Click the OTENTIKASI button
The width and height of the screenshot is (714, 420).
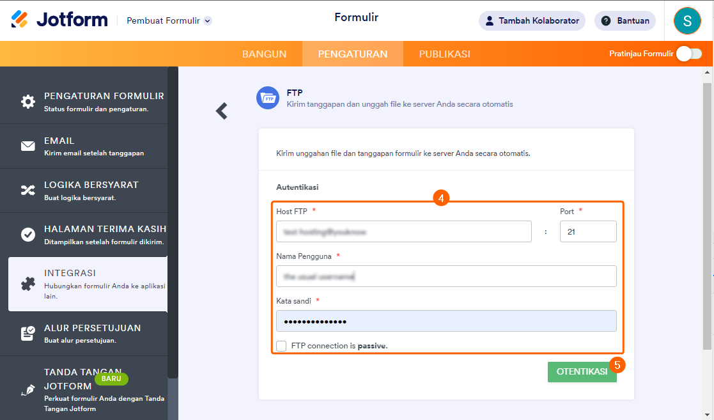click(x=582, y=372)
